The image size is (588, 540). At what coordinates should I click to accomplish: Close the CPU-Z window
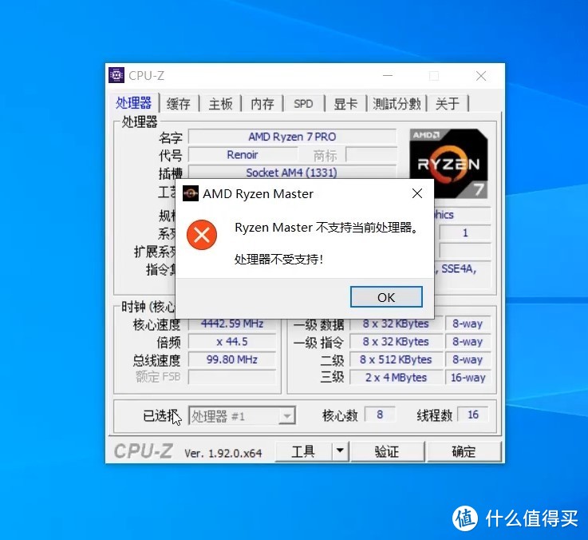coord(481,76)
